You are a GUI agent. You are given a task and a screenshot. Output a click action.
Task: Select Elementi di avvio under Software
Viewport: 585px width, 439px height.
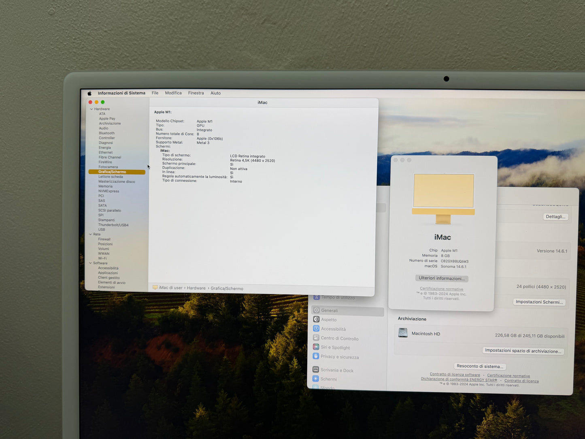point(112,283)
